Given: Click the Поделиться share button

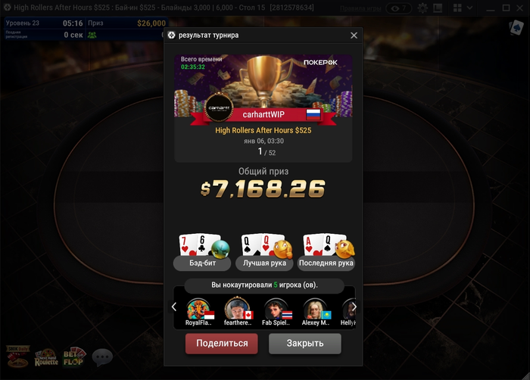Looking at the screenshot, I should [222, 344].
